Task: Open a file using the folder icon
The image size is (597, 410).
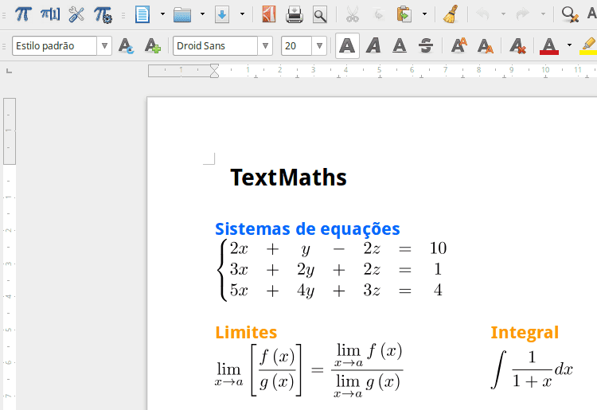Action: tap(182, 15)
